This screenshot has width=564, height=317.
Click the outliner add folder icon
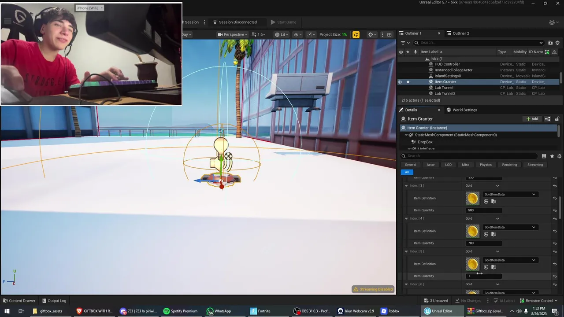click(550, 43)
